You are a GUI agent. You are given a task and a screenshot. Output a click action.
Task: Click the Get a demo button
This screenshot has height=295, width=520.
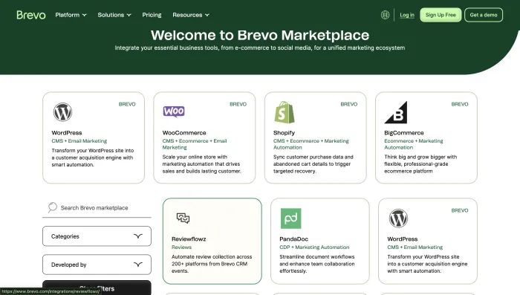[x=484, y=15]
